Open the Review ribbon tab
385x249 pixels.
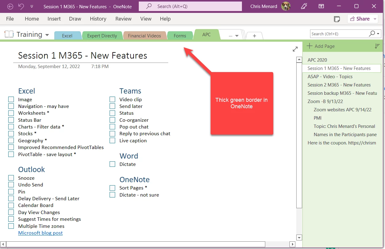[x=123, y=19]
